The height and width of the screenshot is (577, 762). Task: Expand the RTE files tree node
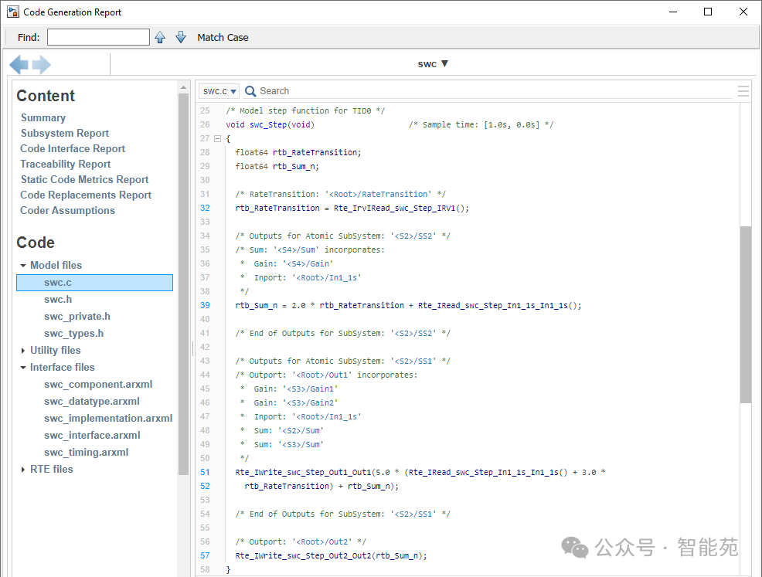[x=23, y=470]
